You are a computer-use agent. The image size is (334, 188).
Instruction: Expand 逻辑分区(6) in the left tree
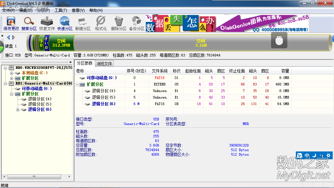pos(18,109)
